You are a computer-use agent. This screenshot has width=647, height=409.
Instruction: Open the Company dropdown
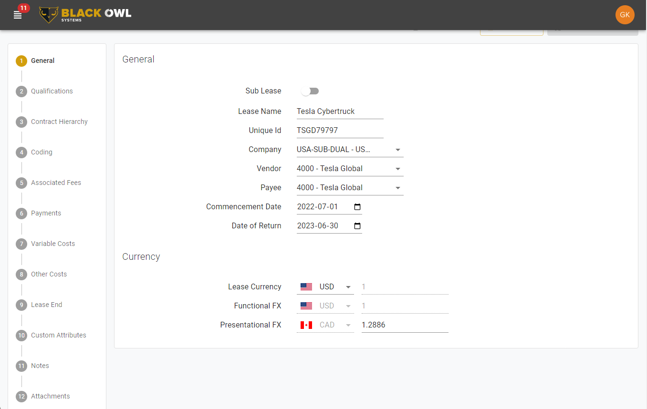pyautogui.click(x=398, y=149)
